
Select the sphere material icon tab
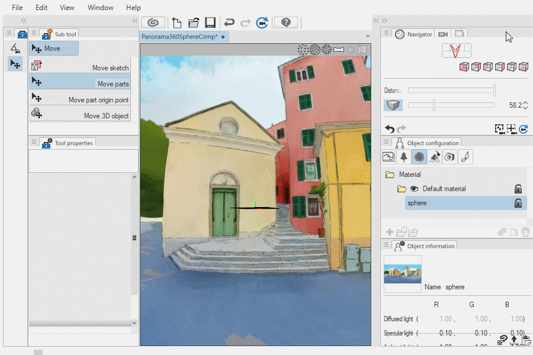tap(419, 157)
